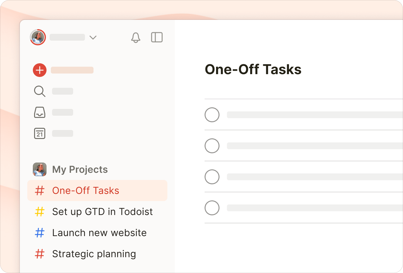Open search with magnifying glass icon
This screenshot has height=273, width=403.
coord(40,91)
